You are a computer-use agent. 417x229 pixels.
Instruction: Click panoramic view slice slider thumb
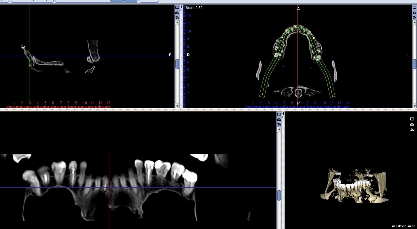[x=279, y=195]
